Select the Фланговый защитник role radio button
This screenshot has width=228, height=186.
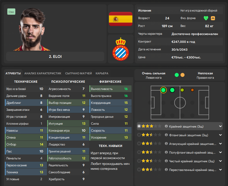point(139,135)
